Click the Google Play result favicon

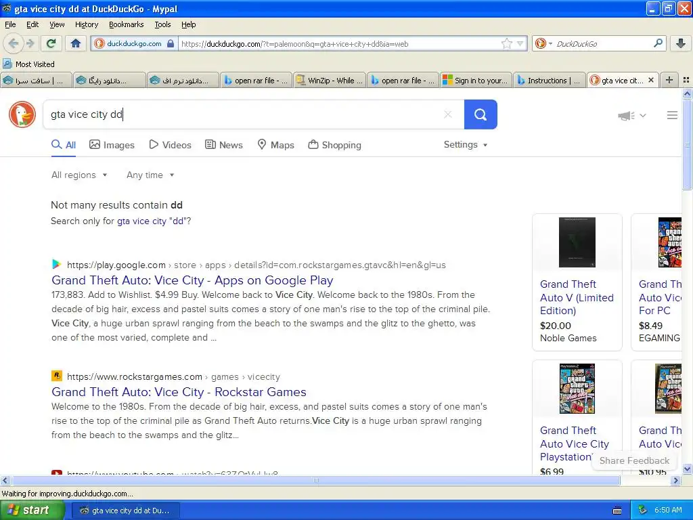[x=56, y=265]
